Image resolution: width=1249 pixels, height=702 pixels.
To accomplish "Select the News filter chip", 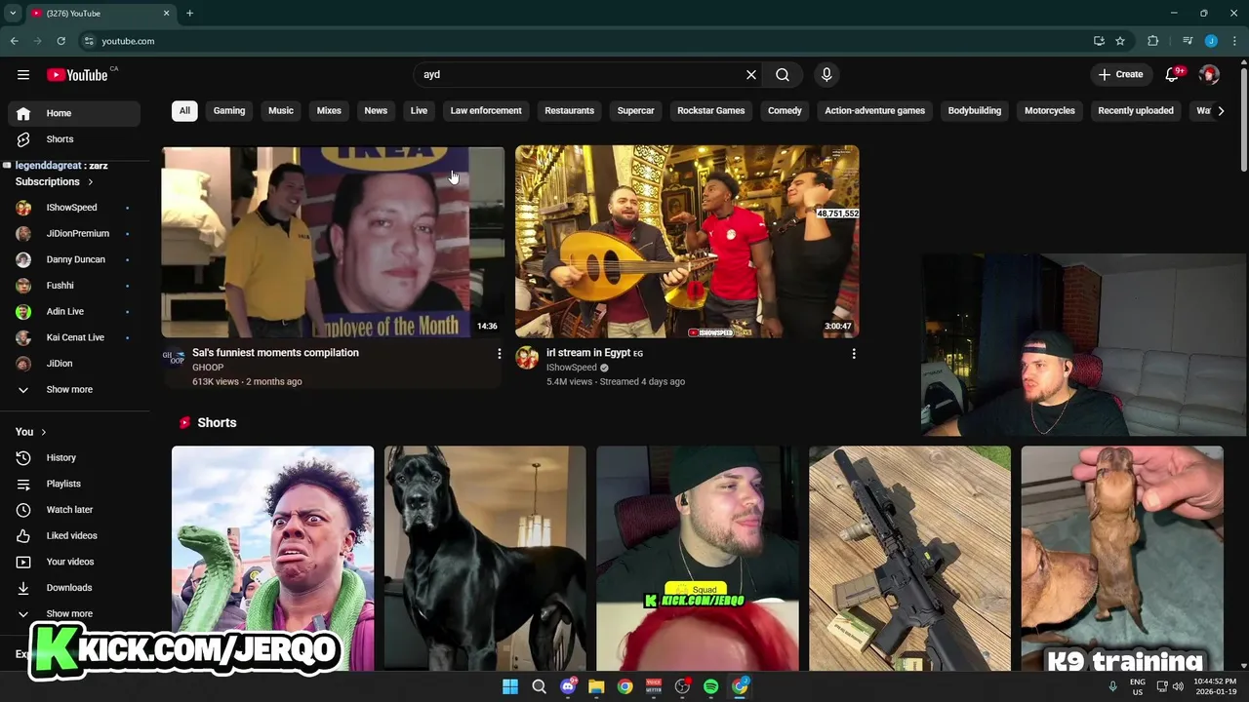I will coord(376,111).
